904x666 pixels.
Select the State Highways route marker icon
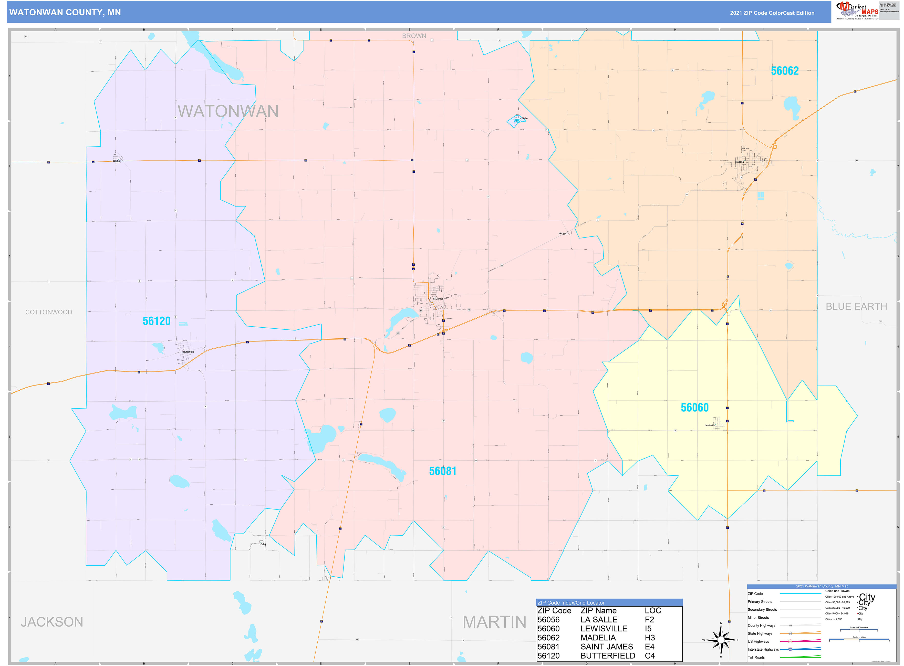tap(791, 633)
